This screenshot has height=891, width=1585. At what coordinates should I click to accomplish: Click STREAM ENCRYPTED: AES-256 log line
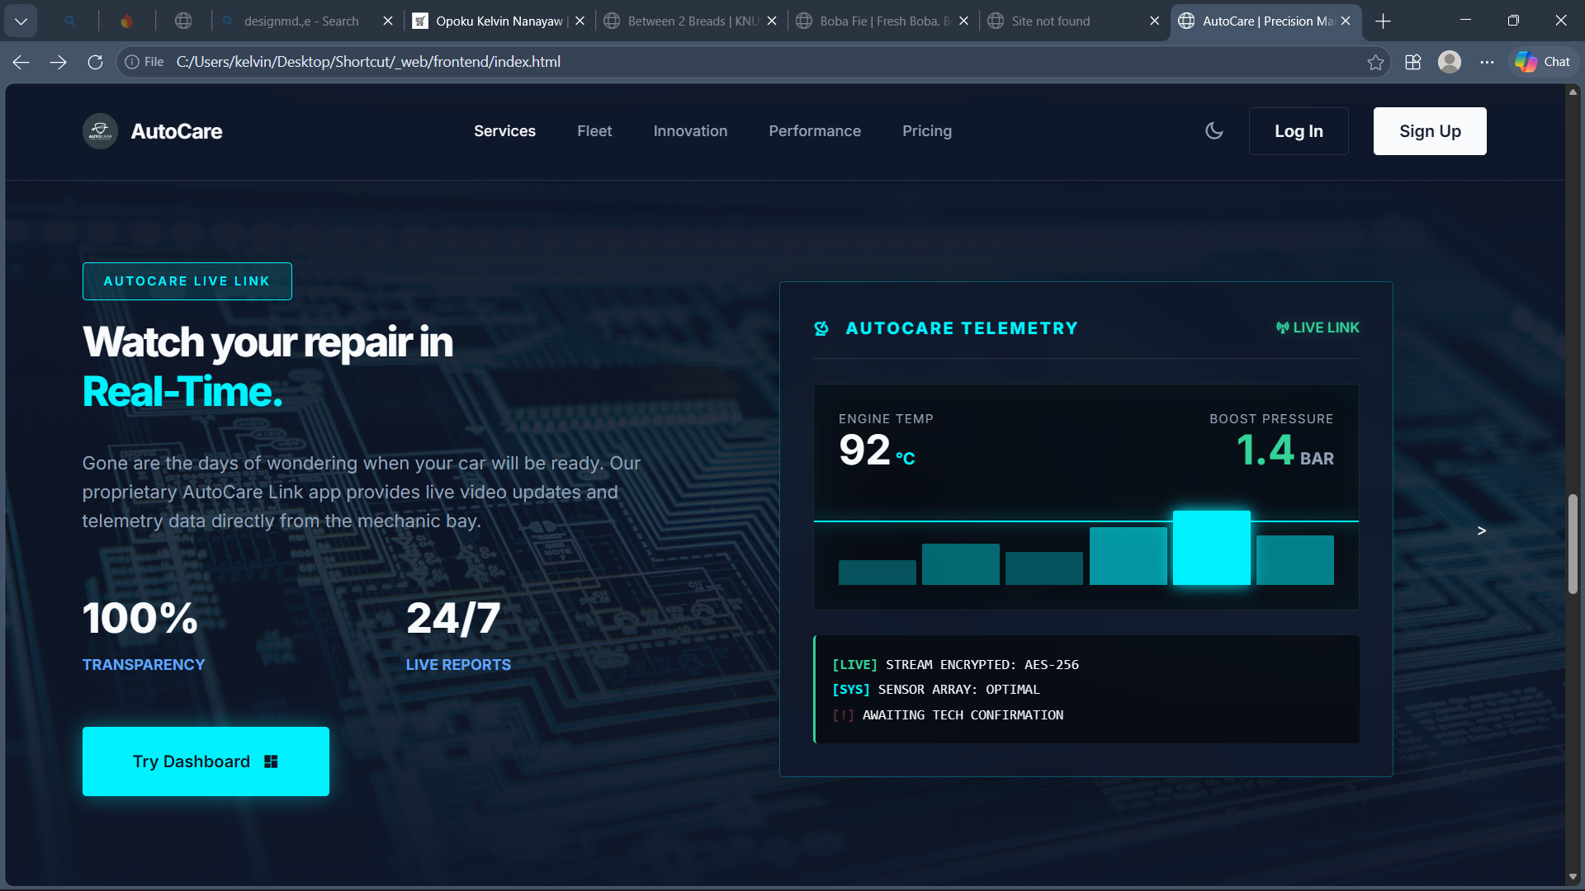coord(956,665)
